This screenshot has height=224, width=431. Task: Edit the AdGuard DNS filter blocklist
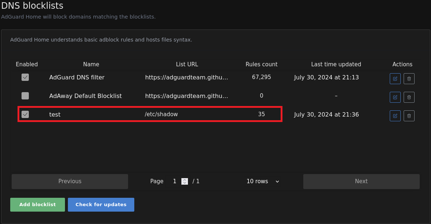point(395,79)
